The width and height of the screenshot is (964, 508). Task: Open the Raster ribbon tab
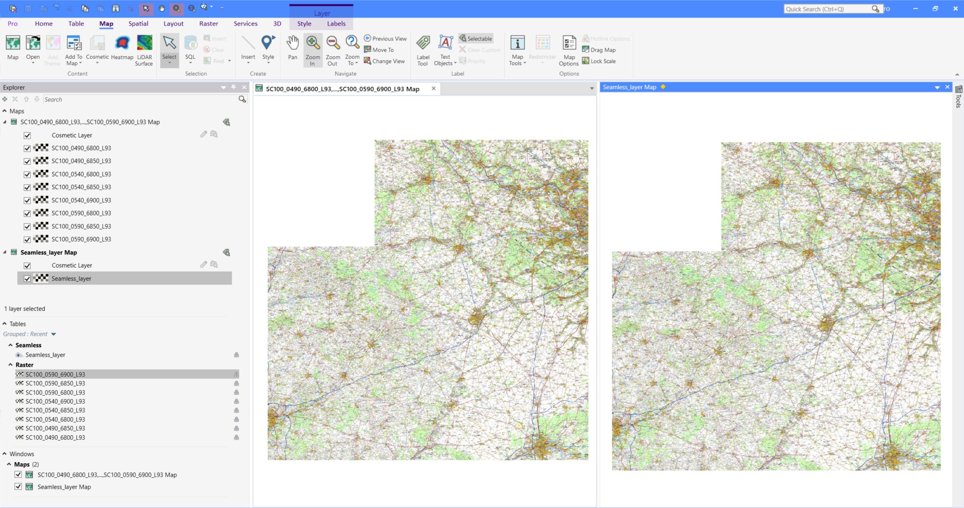pyautogui.click(x=208, y=24)
